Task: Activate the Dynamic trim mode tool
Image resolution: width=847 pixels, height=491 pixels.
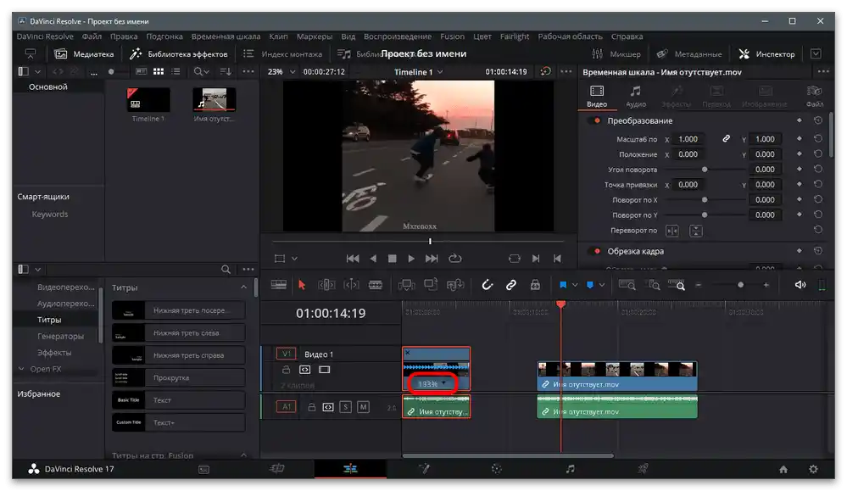Action: point(351,285)
